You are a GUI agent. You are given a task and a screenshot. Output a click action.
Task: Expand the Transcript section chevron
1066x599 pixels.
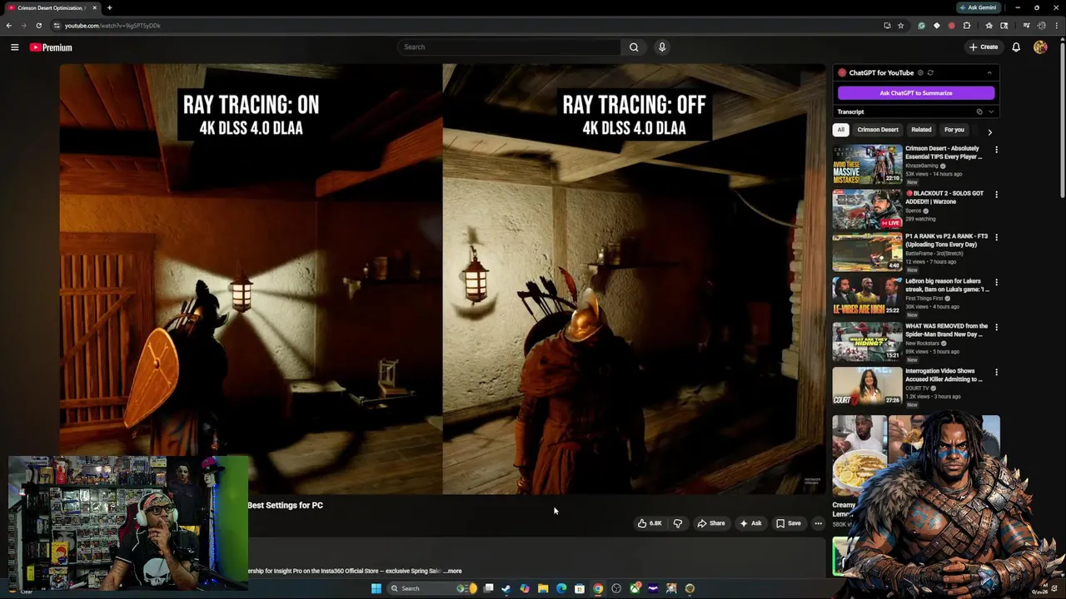tap(990, 111)
